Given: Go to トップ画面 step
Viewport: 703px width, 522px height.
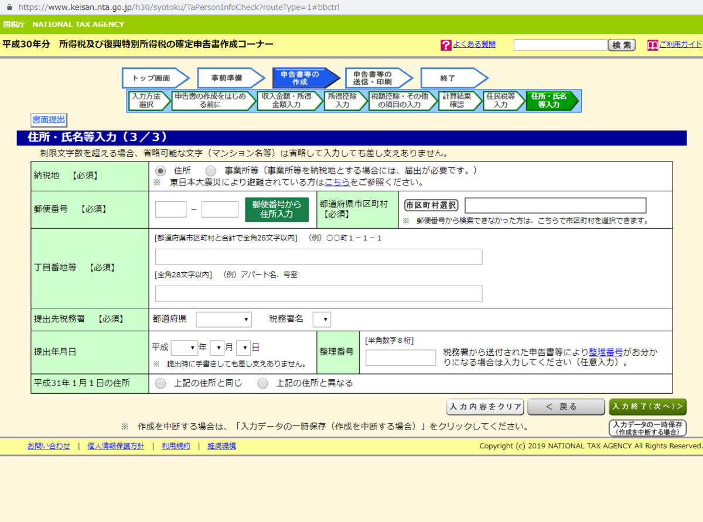Looking at the screenshot, I should 155,78.
